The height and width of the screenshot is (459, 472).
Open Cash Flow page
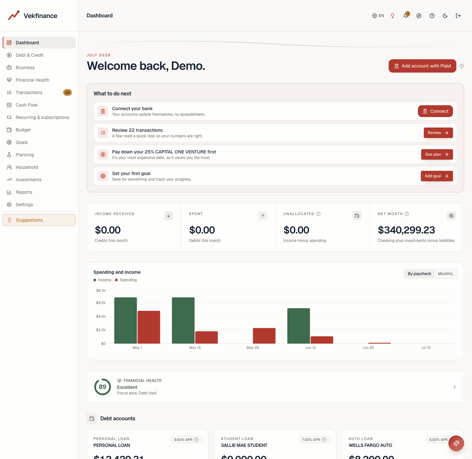39,105
